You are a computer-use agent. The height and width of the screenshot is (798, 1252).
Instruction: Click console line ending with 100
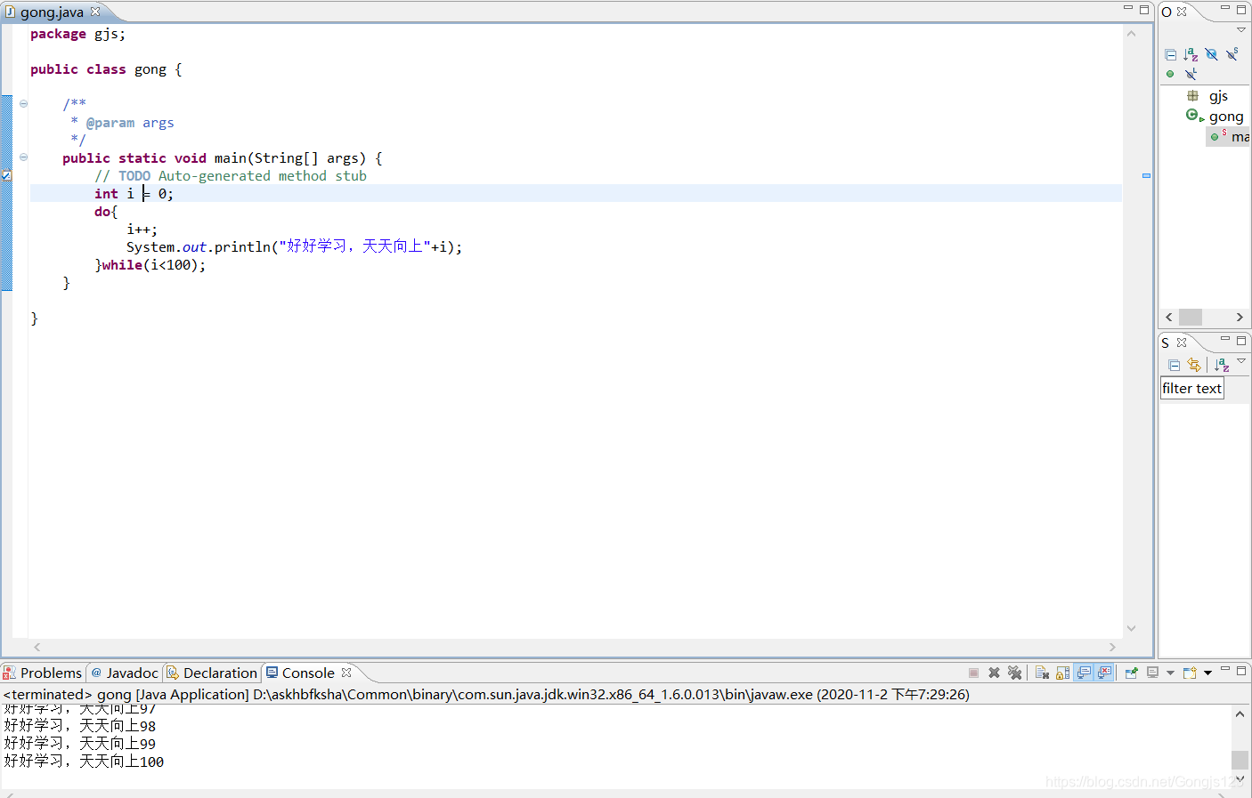coord(84,762)
